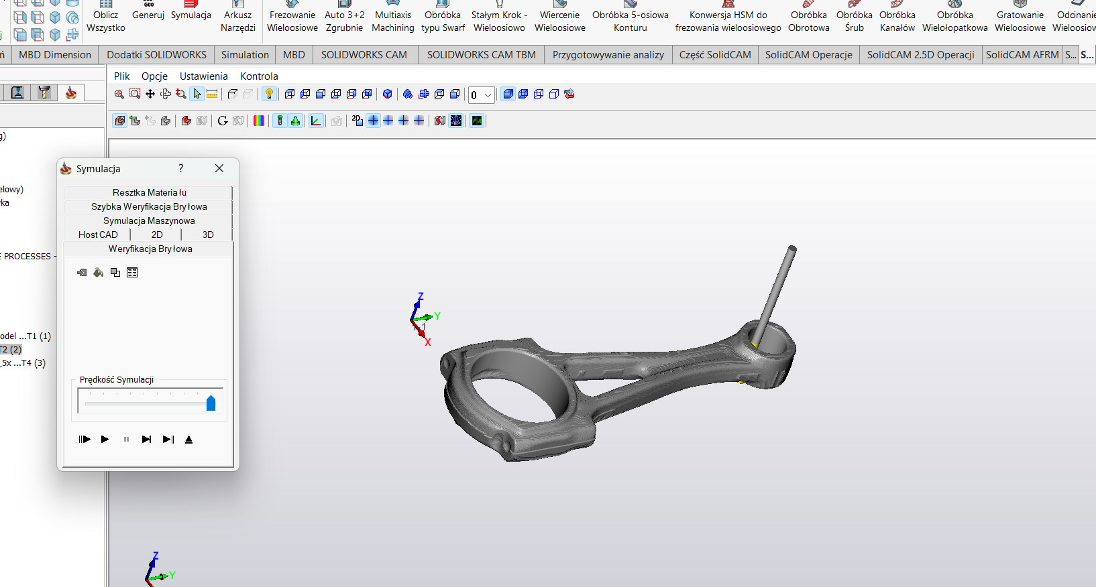This screenshot has height=587, width=1096.
Task: Select the Resztka Materiału simulation mode
Action: click(x=149, y=192)
